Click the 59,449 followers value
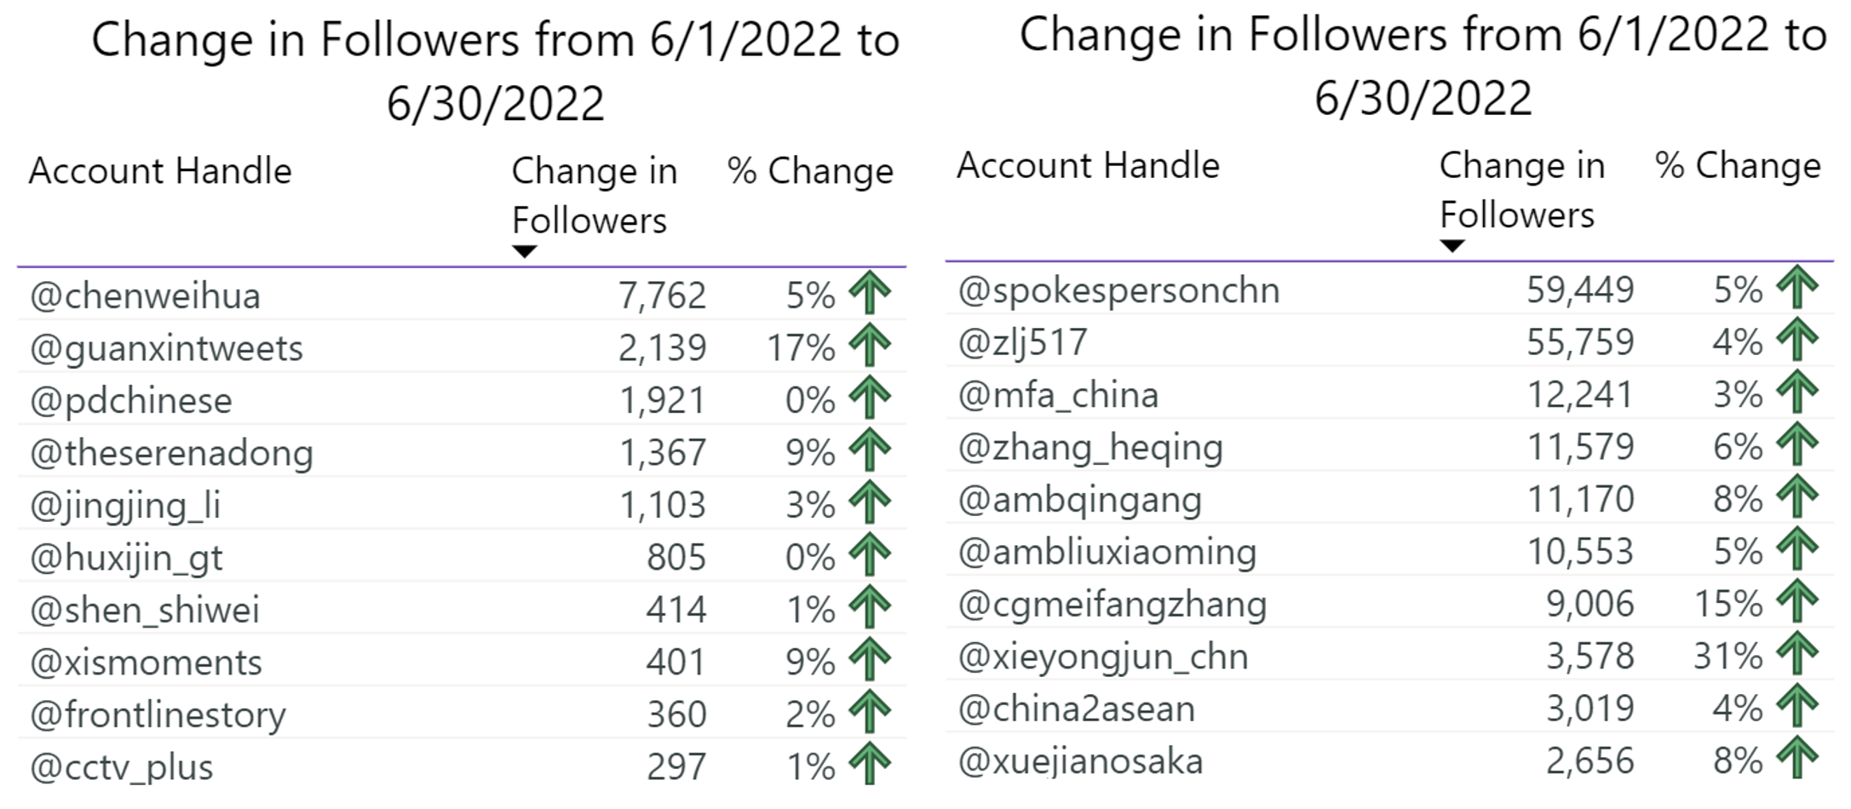Screen dimensions: 1851x809 (x=1580, y=290)
